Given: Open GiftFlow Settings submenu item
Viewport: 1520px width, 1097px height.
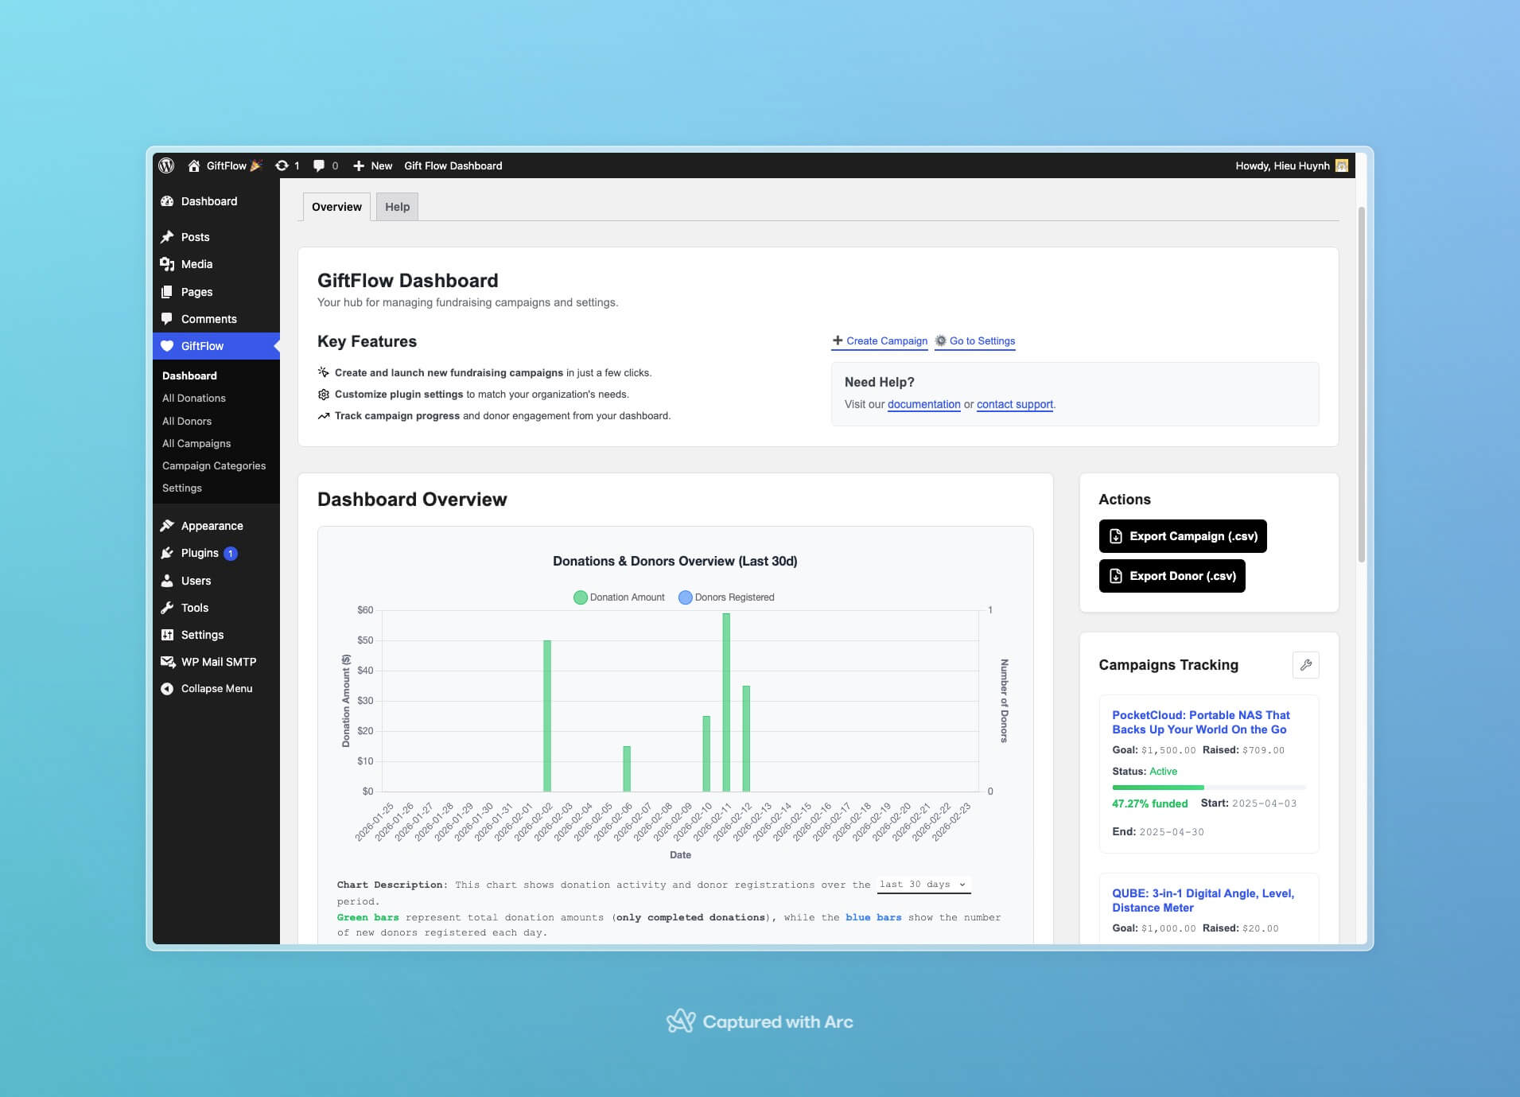Looking at the screenshot, I should 182,488.
